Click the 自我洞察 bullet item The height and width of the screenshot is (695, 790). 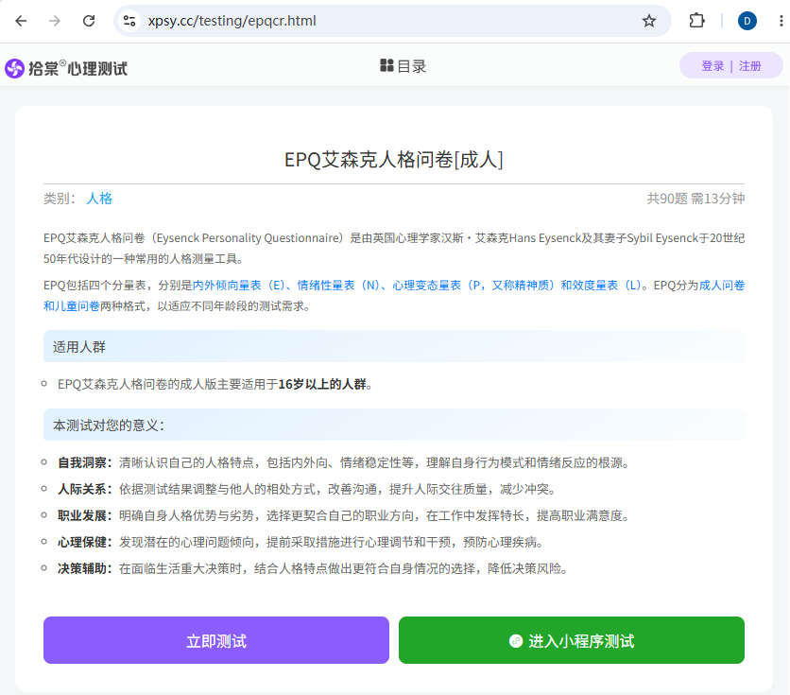click(344, 462)
